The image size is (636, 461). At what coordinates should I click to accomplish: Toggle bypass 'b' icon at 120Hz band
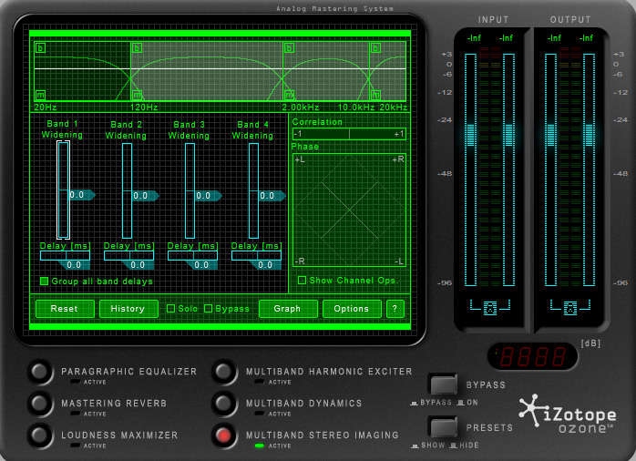[137, 48]
